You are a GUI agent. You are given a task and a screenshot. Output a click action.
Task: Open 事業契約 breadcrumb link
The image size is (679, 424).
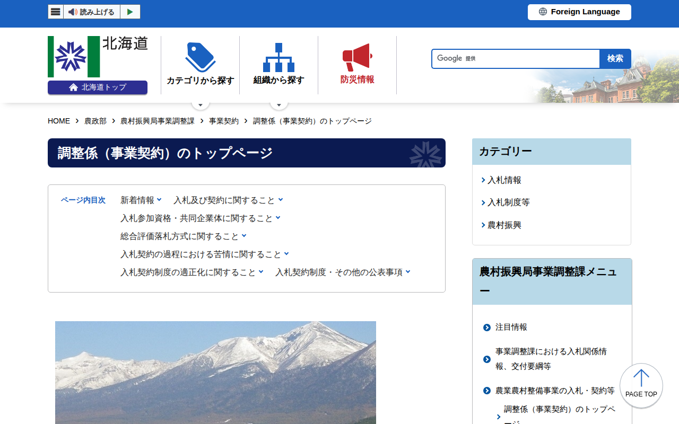[x=224, y=121]
